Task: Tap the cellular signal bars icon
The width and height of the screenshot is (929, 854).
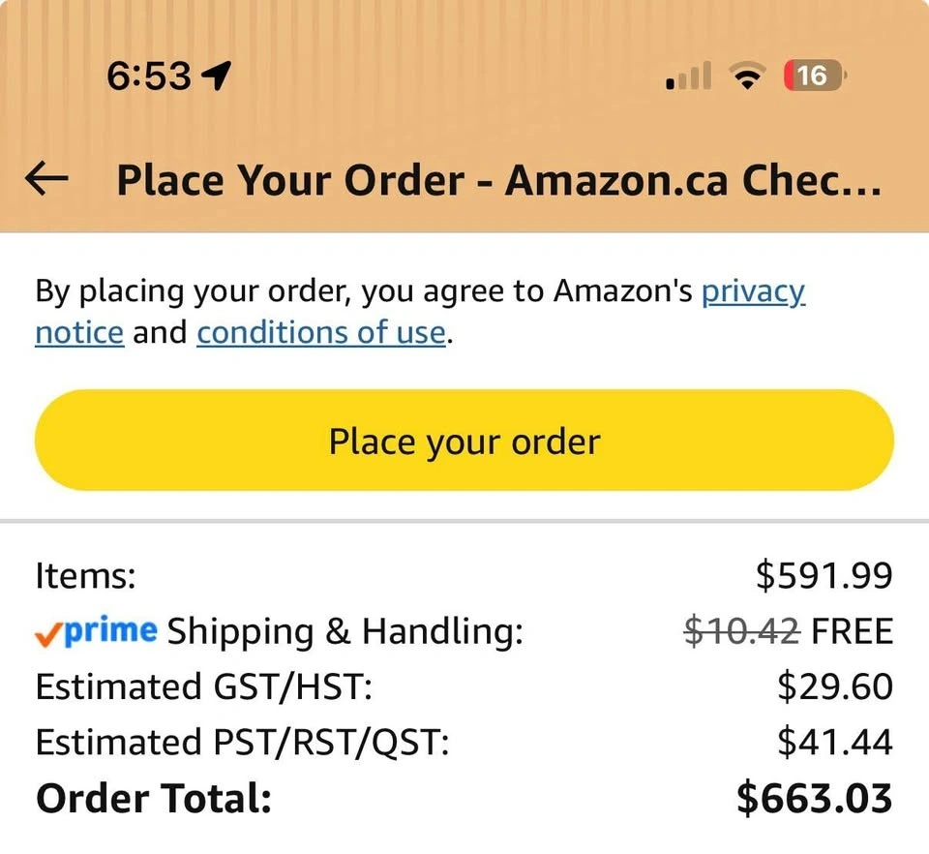Action: pyautogui.click(x=689, y=76)
